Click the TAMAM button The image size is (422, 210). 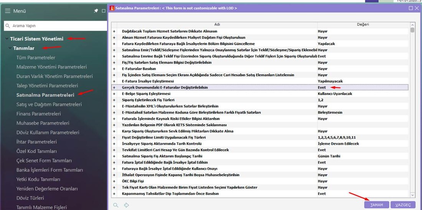click(x=377, y=205)
